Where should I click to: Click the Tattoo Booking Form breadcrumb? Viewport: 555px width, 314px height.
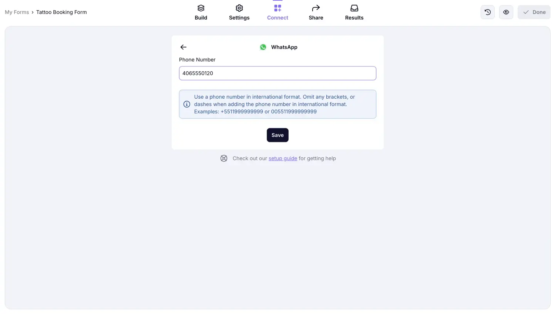[61, 12]
